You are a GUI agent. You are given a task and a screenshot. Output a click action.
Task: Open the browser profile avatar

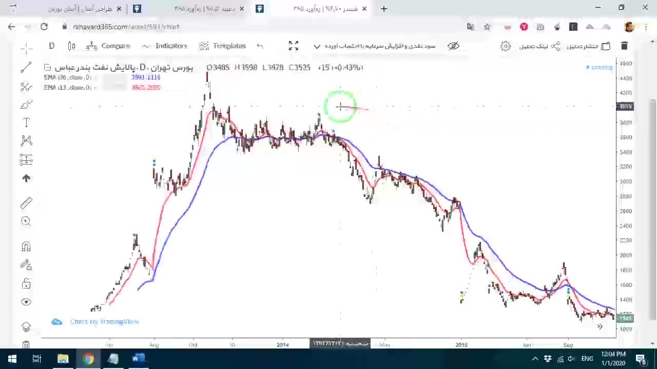click(629, 27)
